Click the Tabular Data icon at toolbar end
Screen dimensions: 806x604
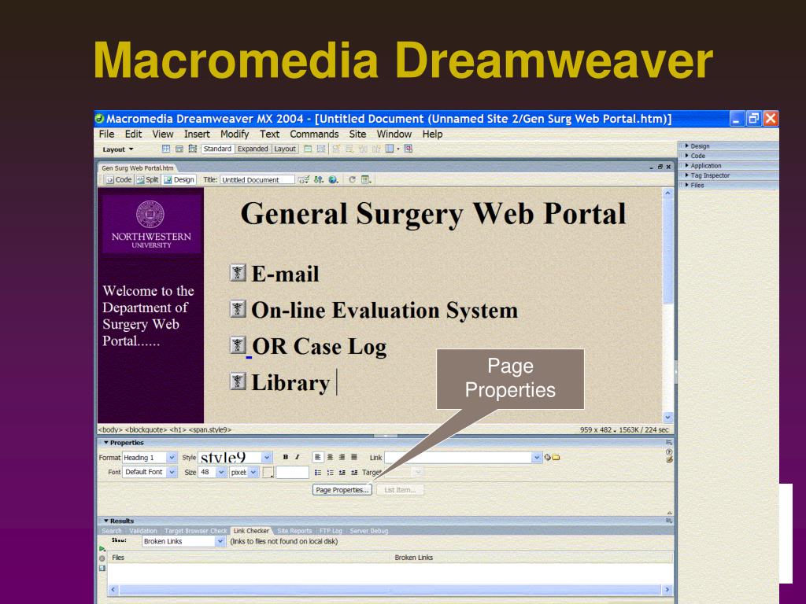(409, 149)
